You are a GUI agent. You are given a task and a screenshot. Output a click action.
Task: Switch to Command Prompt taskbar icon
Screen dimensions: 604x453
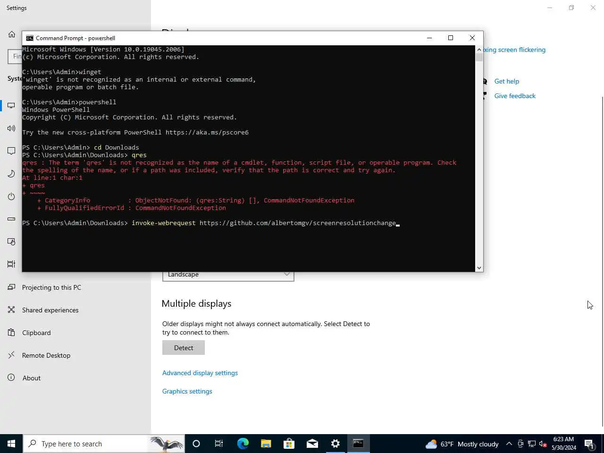tap(358, 444)
